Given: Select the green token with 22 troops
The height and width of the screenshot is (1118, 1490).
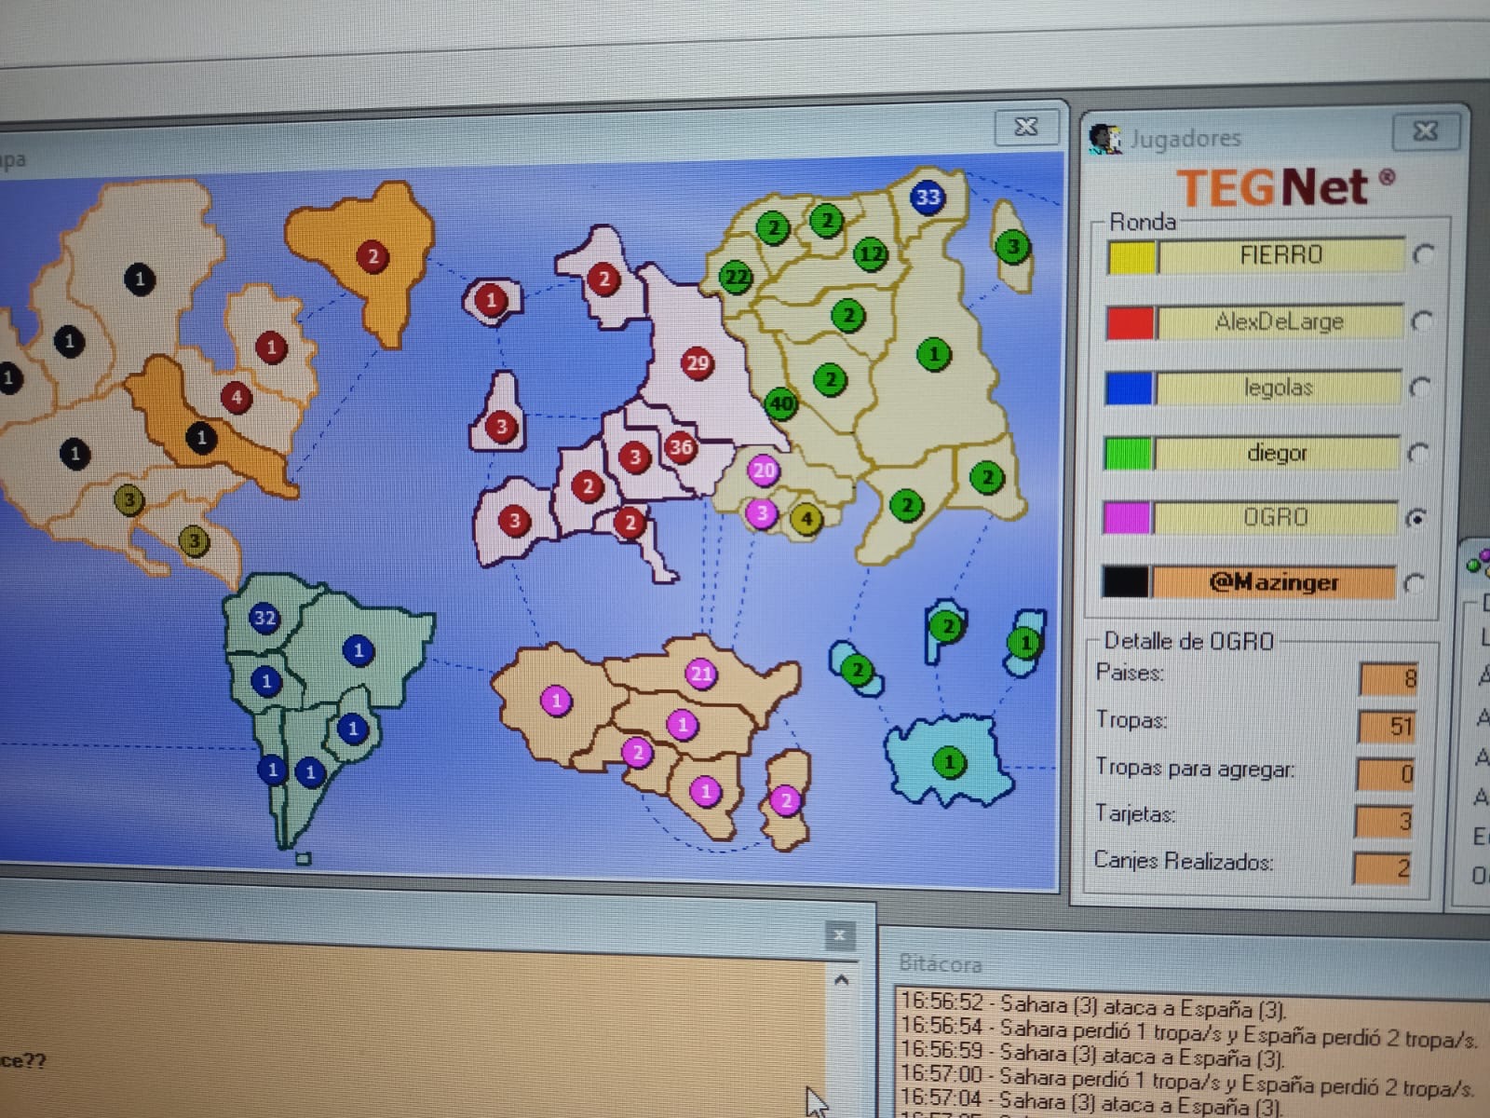Looking at the screenshot, I should point(737,278).
